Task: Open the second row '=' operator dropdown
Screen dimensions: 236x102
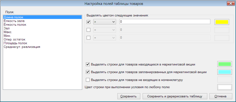Action: 105,30
